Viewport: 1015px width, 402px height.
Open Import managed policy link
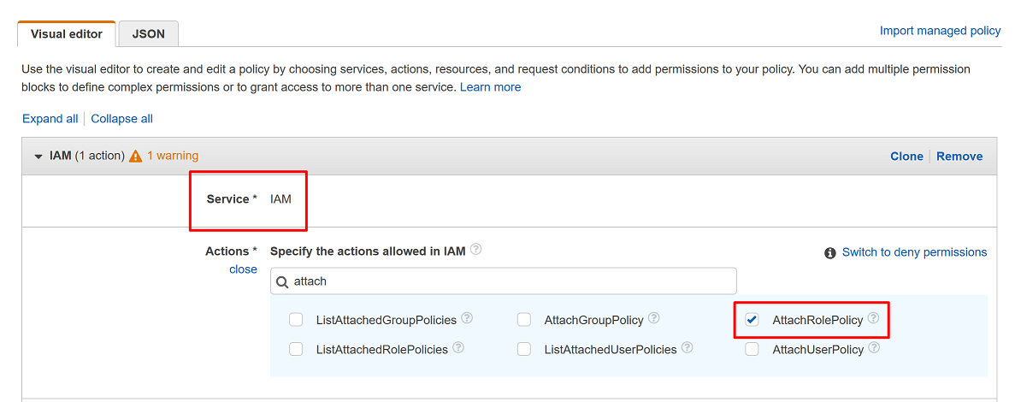pos(940,31)
